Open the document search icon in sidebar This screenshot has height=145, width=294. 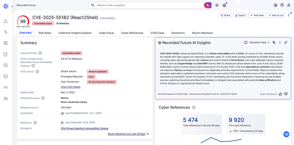pos(5,54)
